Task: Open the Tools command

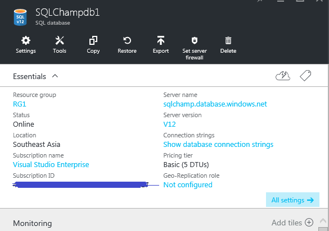Action: pyautogui.click(x=60, y=45)
